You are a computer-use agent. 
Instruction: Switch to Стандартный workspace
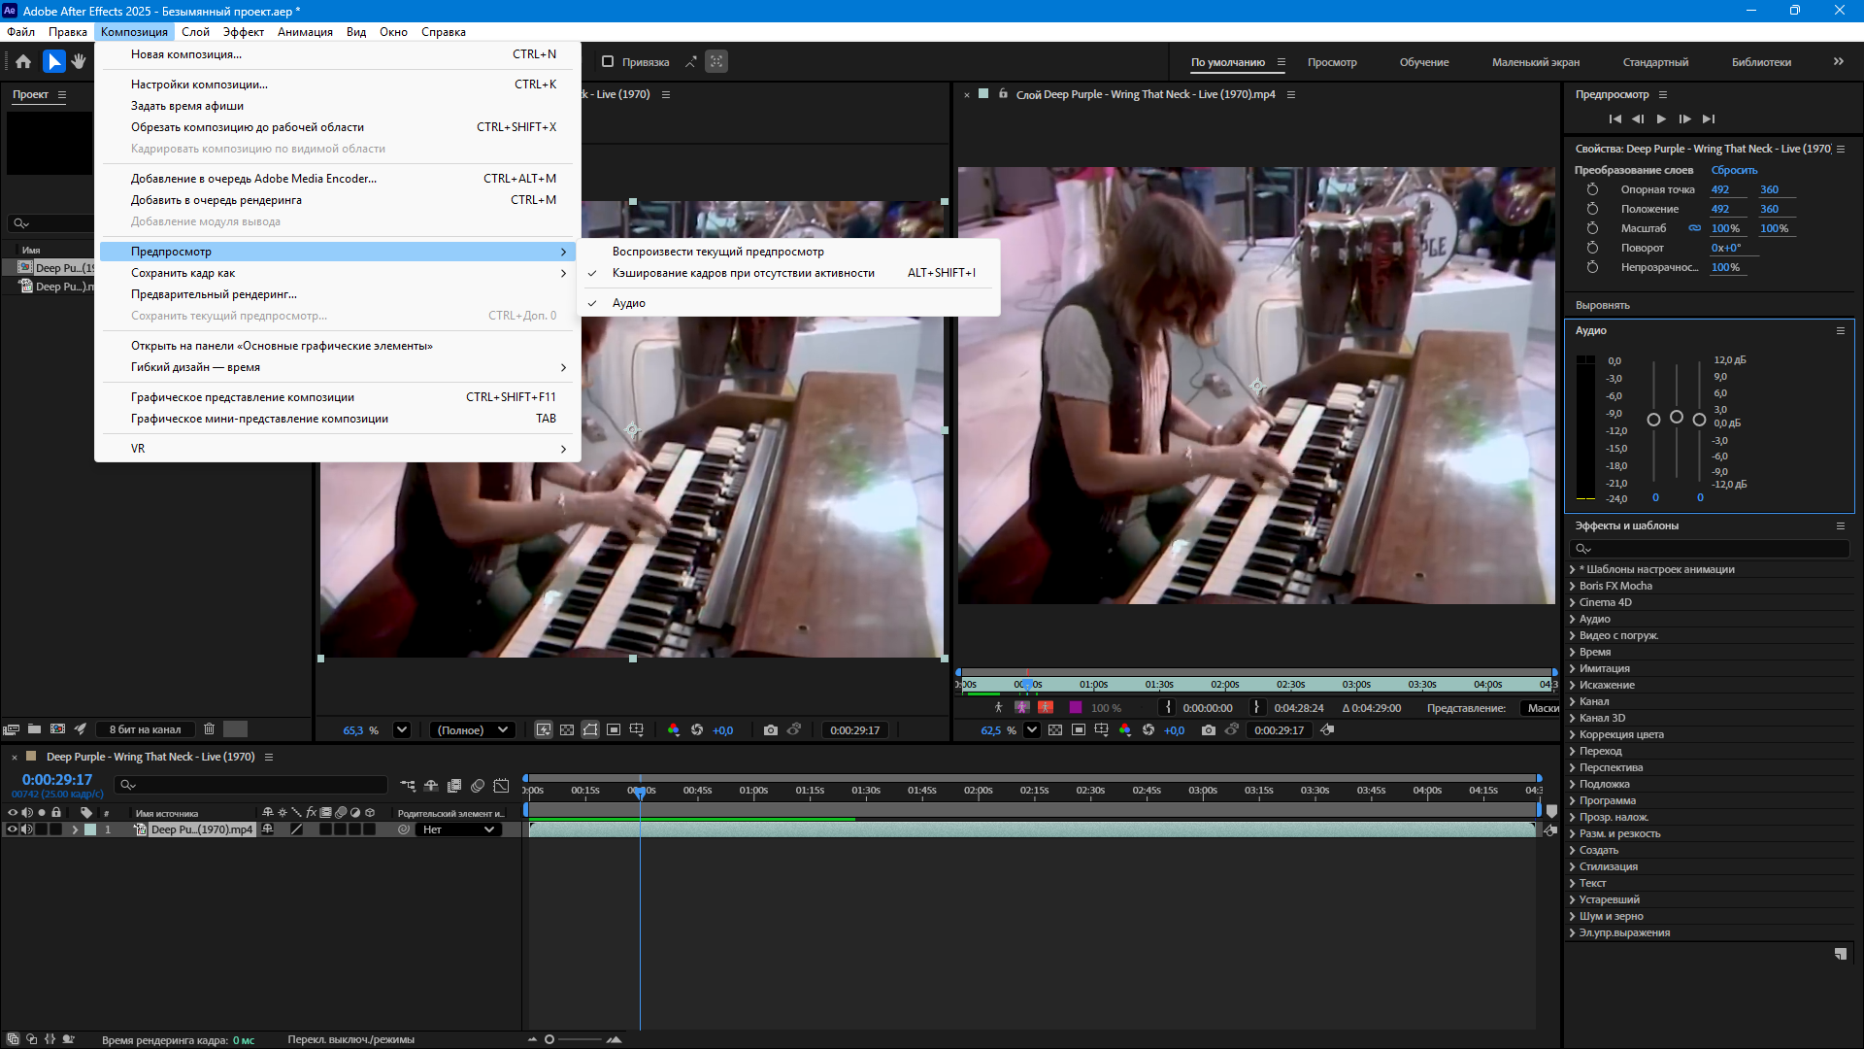1655,62
